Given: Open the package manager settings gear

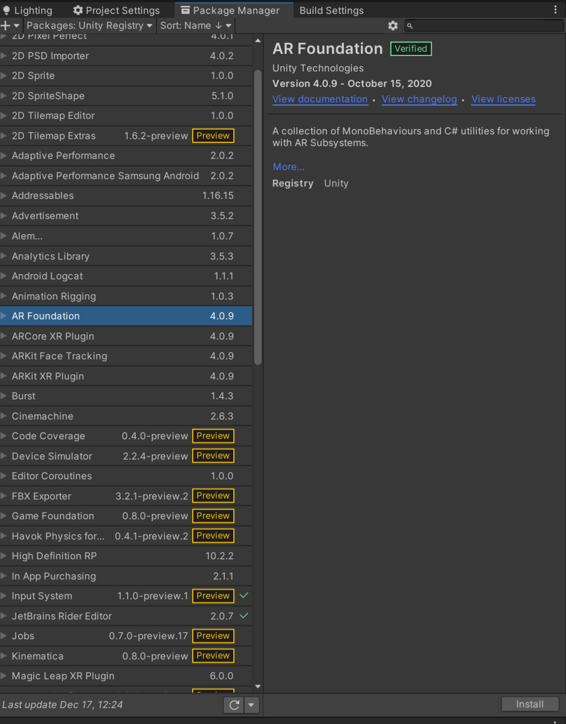Looking at the screenshot, I should (x=393, y=25).
